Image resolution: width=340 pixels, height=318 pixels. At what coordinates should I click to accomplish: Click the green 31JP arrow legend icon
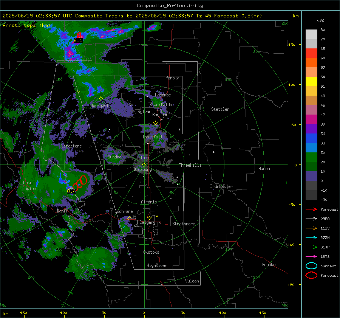click(311, 247)
